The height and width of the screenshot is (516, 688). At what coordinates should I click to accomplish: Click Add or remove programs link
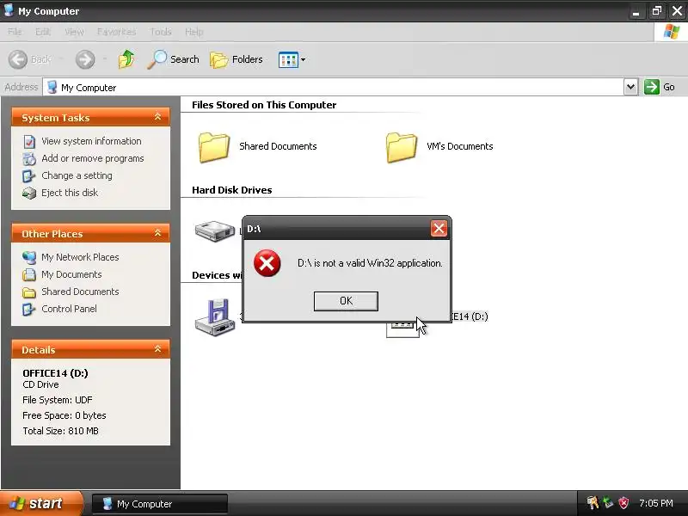coord(93,158)
